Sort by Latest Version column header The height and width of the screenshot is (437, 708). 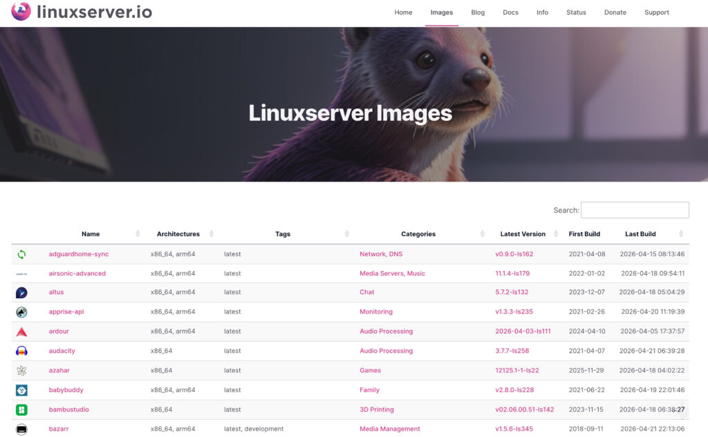click(523, 234)
